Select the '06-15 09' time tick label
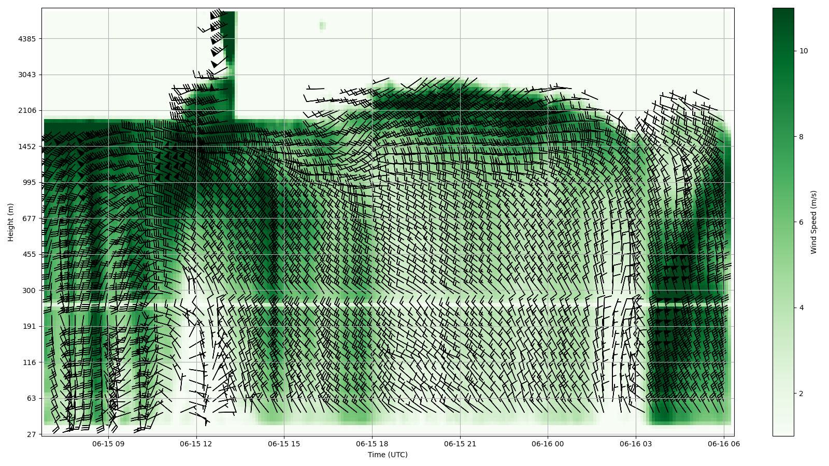Screen dimensions: 829x466 pyautogui.click(x=108, y=444)
